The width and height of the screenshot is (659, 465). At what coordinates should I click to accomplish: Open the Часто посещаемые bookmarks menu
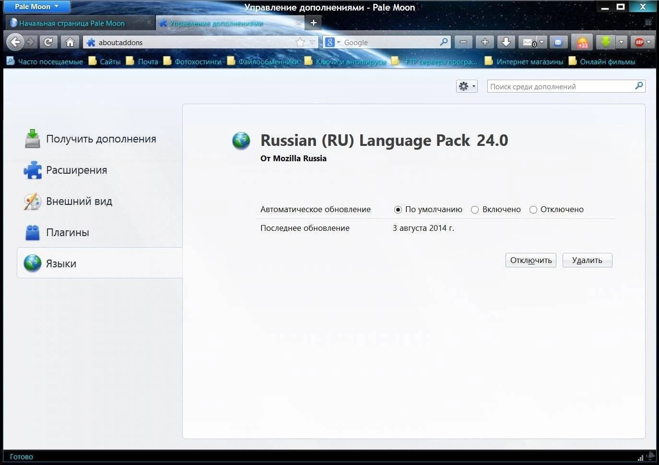[x=45, y=61]
